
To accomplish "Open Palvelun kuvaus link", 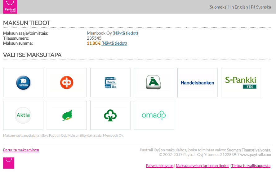I will tap(160, 166).
